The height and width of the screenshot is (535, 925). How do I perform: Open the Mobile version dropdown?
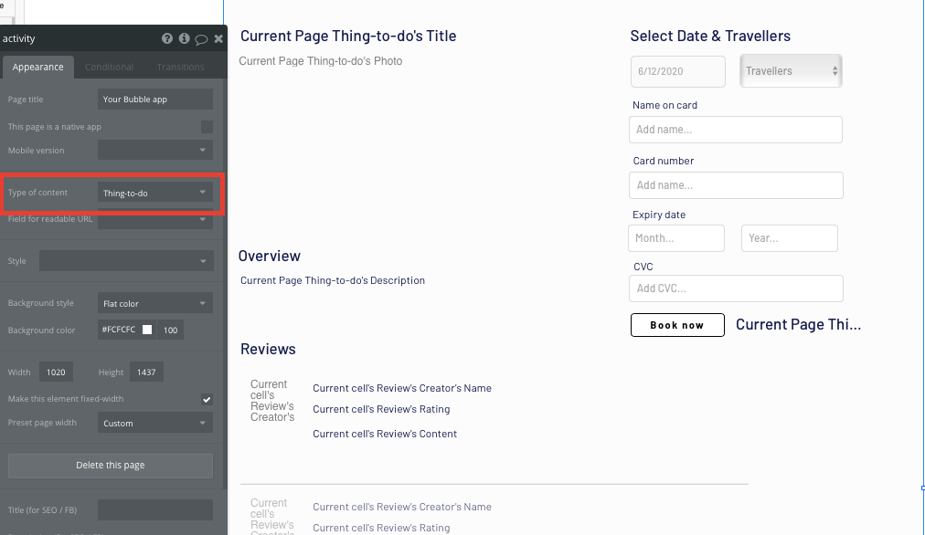click(x=154, y=150)
